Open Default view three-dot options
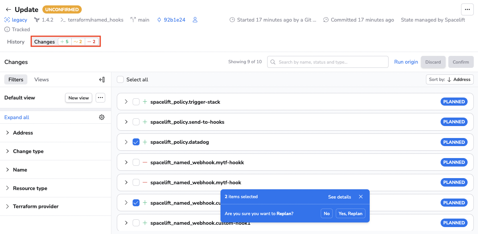 click(x=100, y=98)
